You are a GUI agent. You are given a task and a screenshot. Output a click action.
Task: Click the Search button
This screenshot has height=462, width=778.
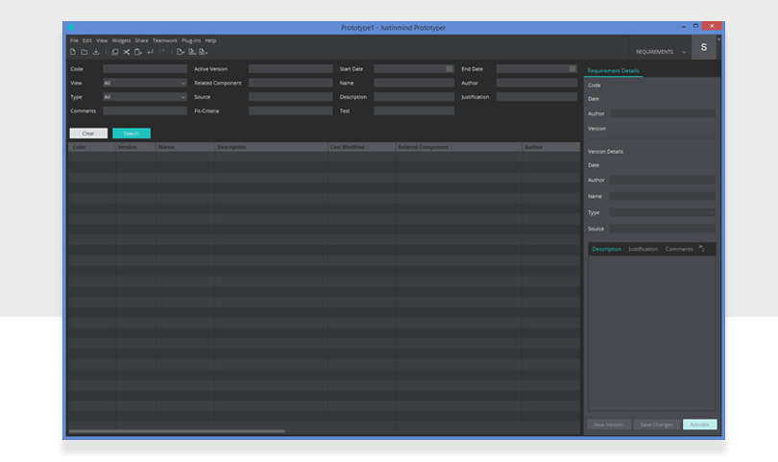[132, 133]
